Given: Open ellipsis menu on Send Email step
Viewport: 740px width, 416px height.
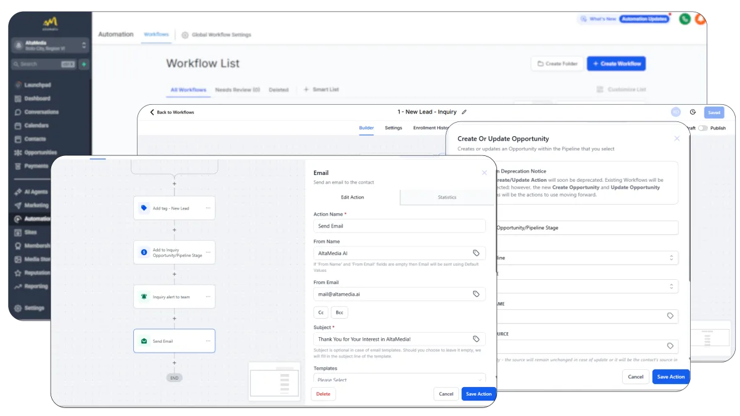Looking at the screenshot, I should [208, 341].
